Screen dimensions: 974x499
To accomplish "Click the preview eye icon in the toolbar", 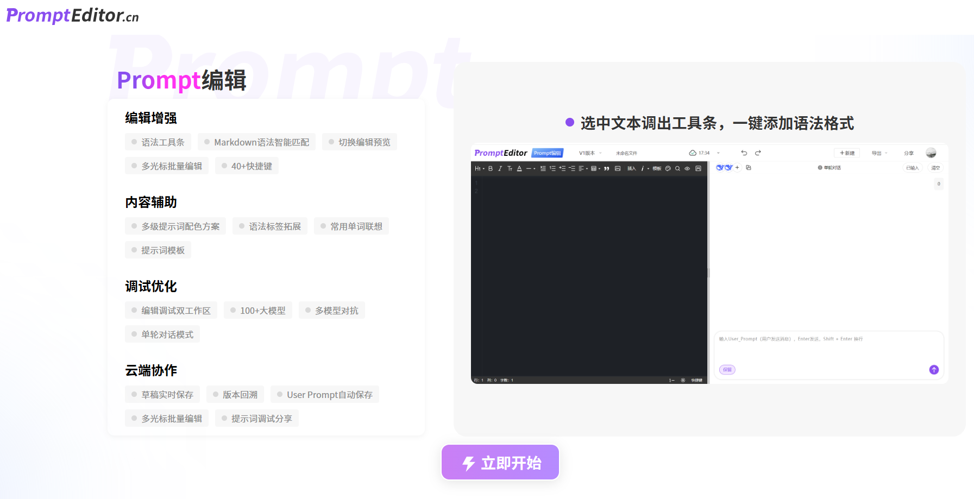I will coord(687,168).
